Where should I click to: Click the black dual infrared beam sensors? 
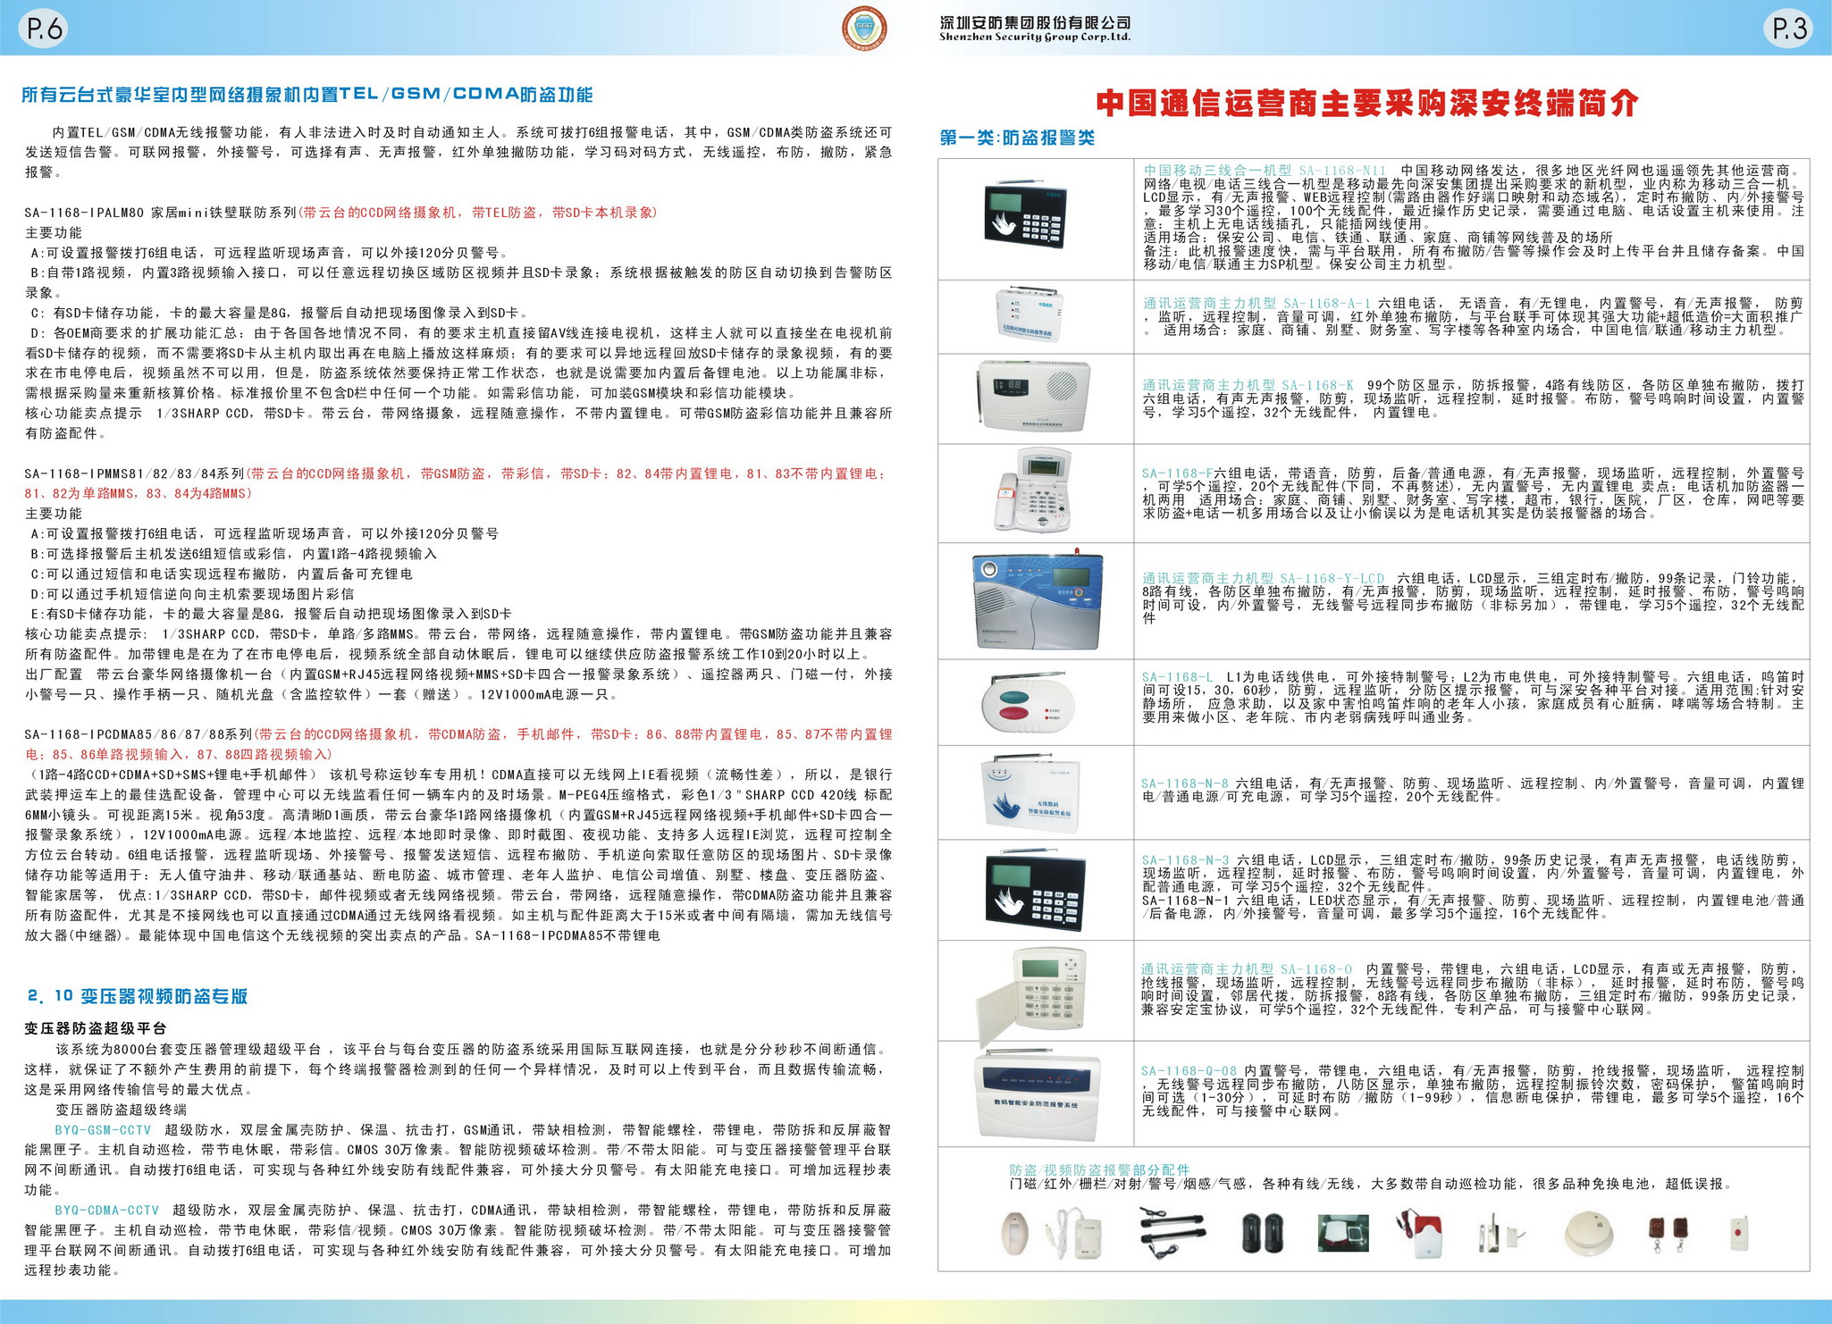(x=1263, y=1233)
